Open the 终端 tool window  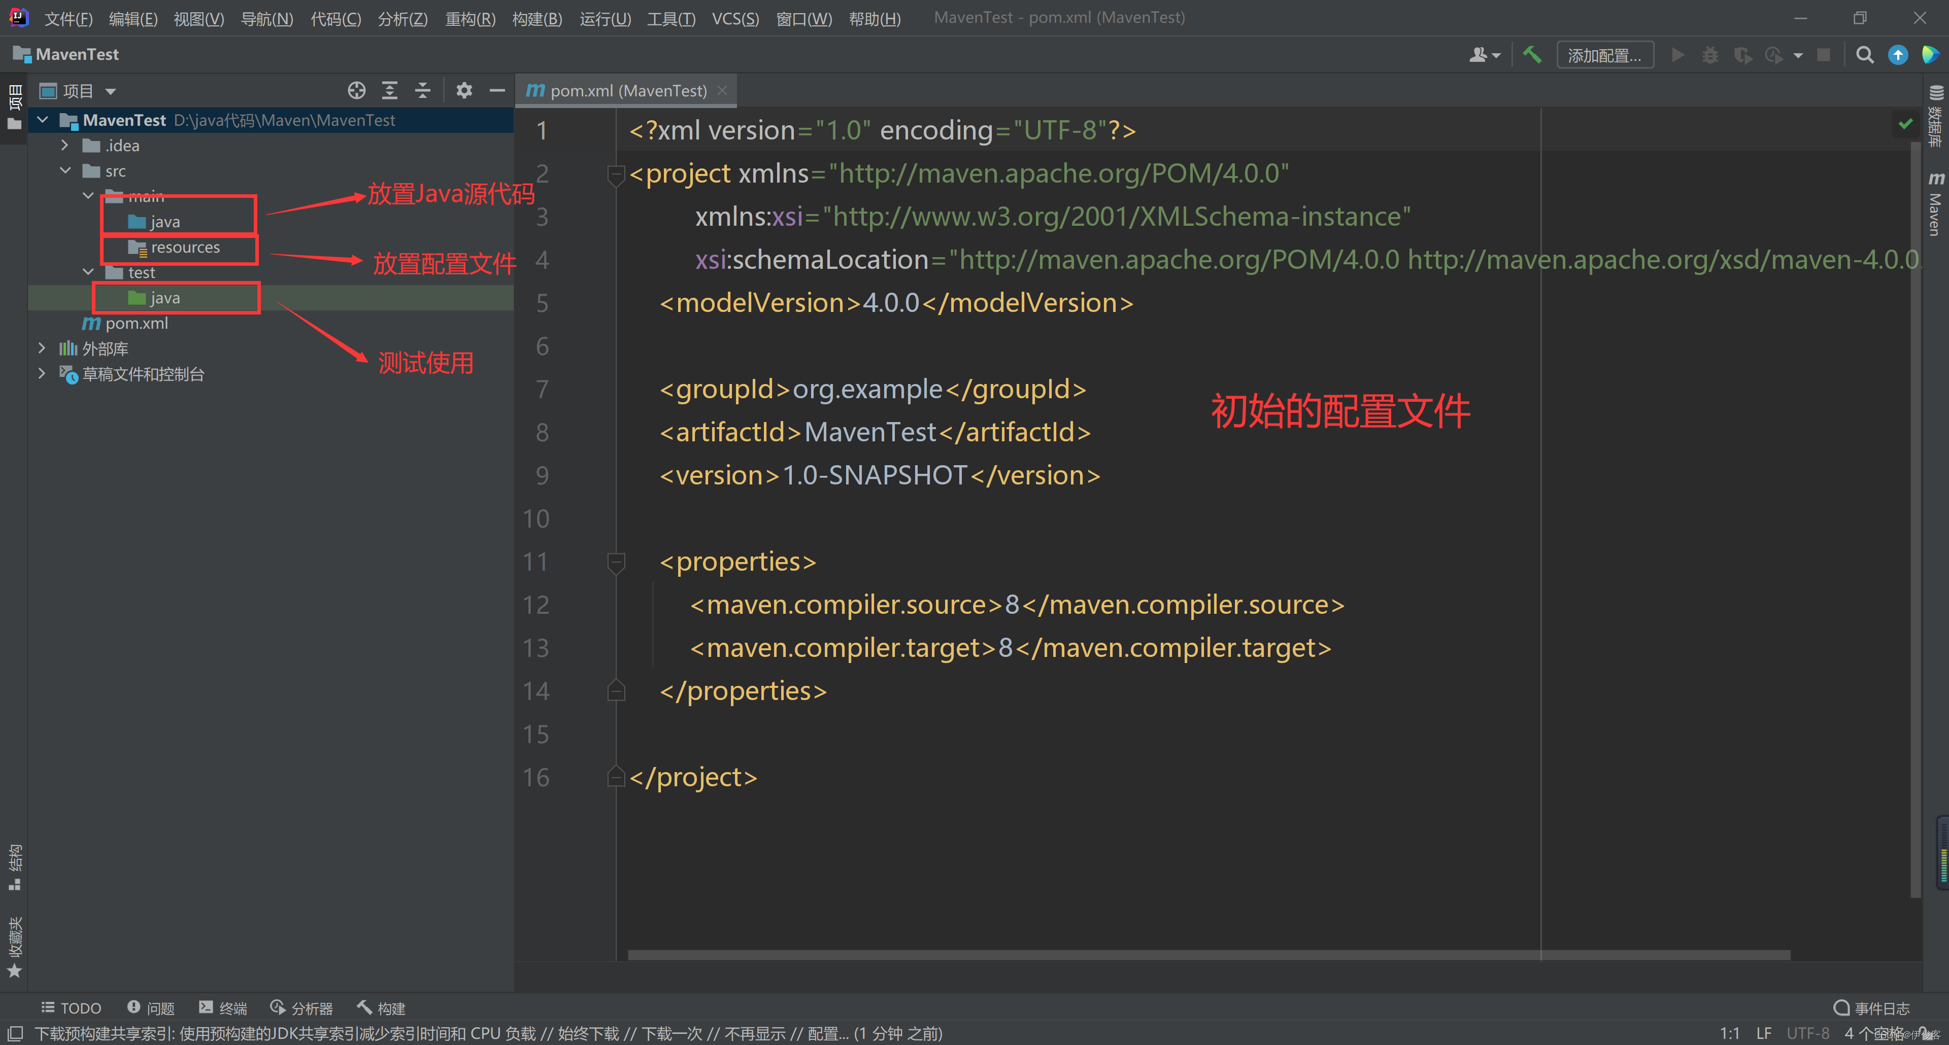tap(223, 1008)
